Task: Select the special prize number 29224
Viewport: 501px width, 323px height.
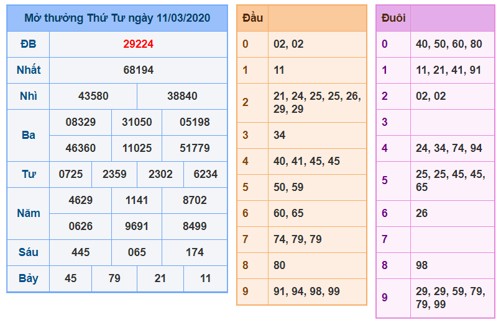Action: pyautogui.click(x=138, y=44)
